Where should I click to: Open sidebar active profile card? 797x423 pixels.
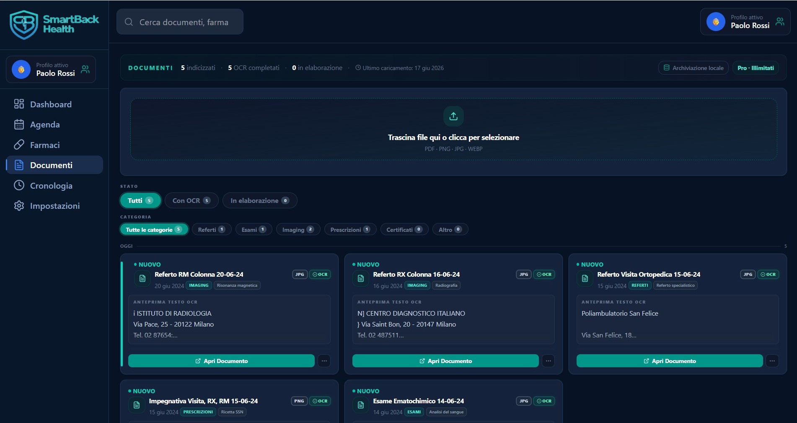[x=51, y=70]
